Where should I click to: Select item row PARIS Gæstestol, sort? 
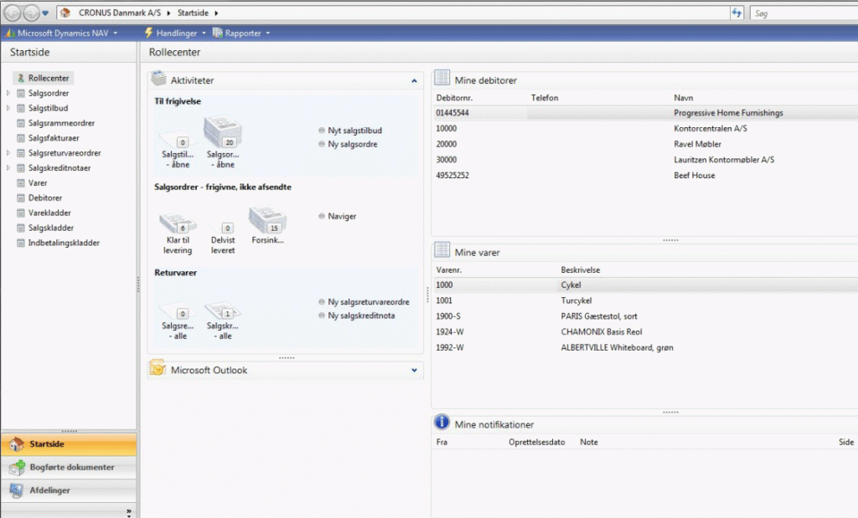(646, 316)
